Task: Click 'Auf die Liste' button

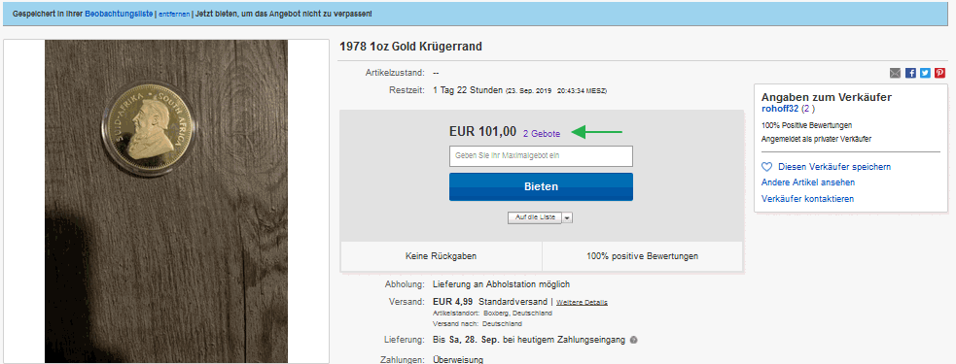Action: [535, 217]
